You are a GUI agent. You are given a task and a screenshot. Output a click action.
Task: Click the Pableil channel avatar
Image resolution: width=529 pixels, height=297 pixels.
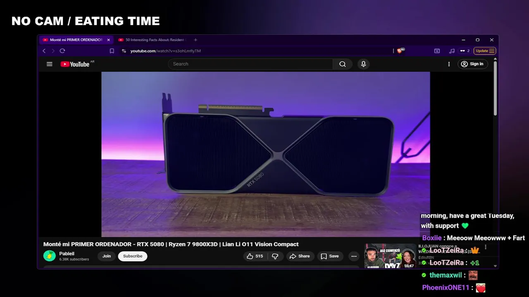click(50, 256)
